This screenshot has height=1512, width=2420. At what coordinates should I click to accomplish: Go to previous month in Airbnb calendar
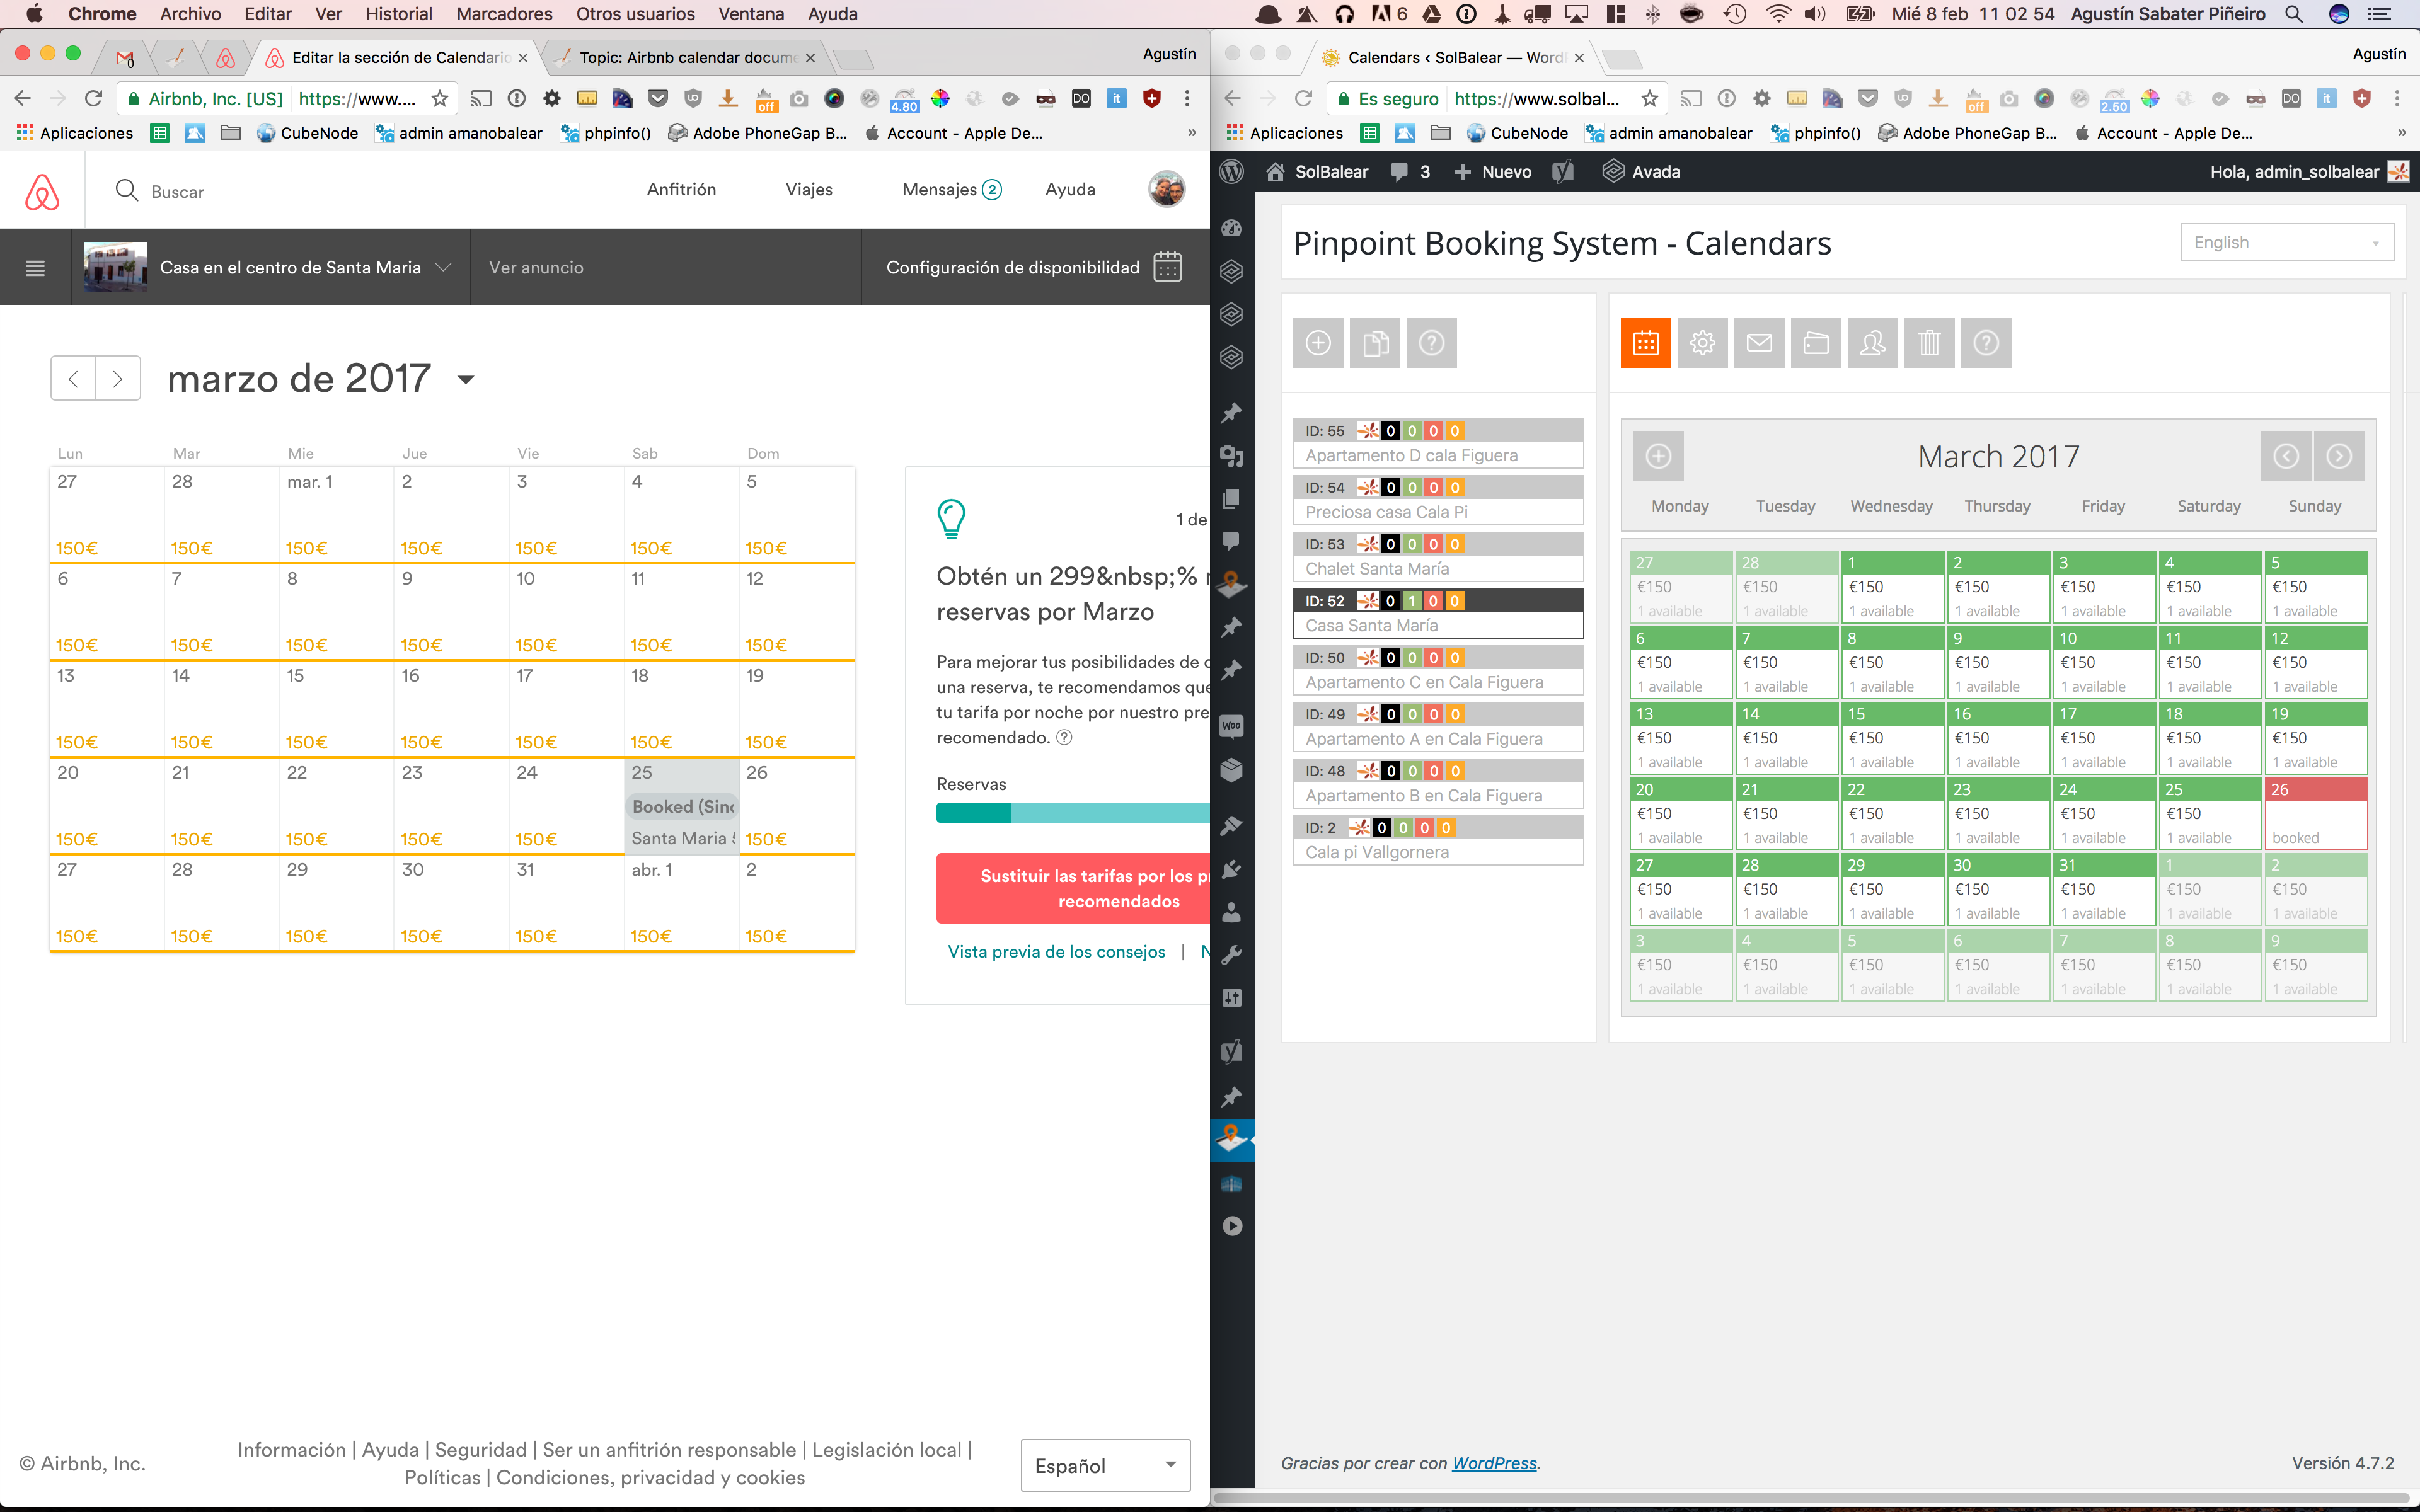click(x=73, y=378)
